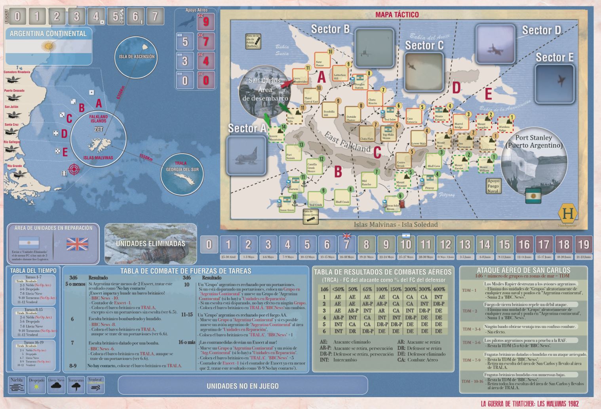Image resolution: width=601 pixels, height=409 pixels.
Task: Select the Vendaval wind weather icon
Action: point(95,385)
